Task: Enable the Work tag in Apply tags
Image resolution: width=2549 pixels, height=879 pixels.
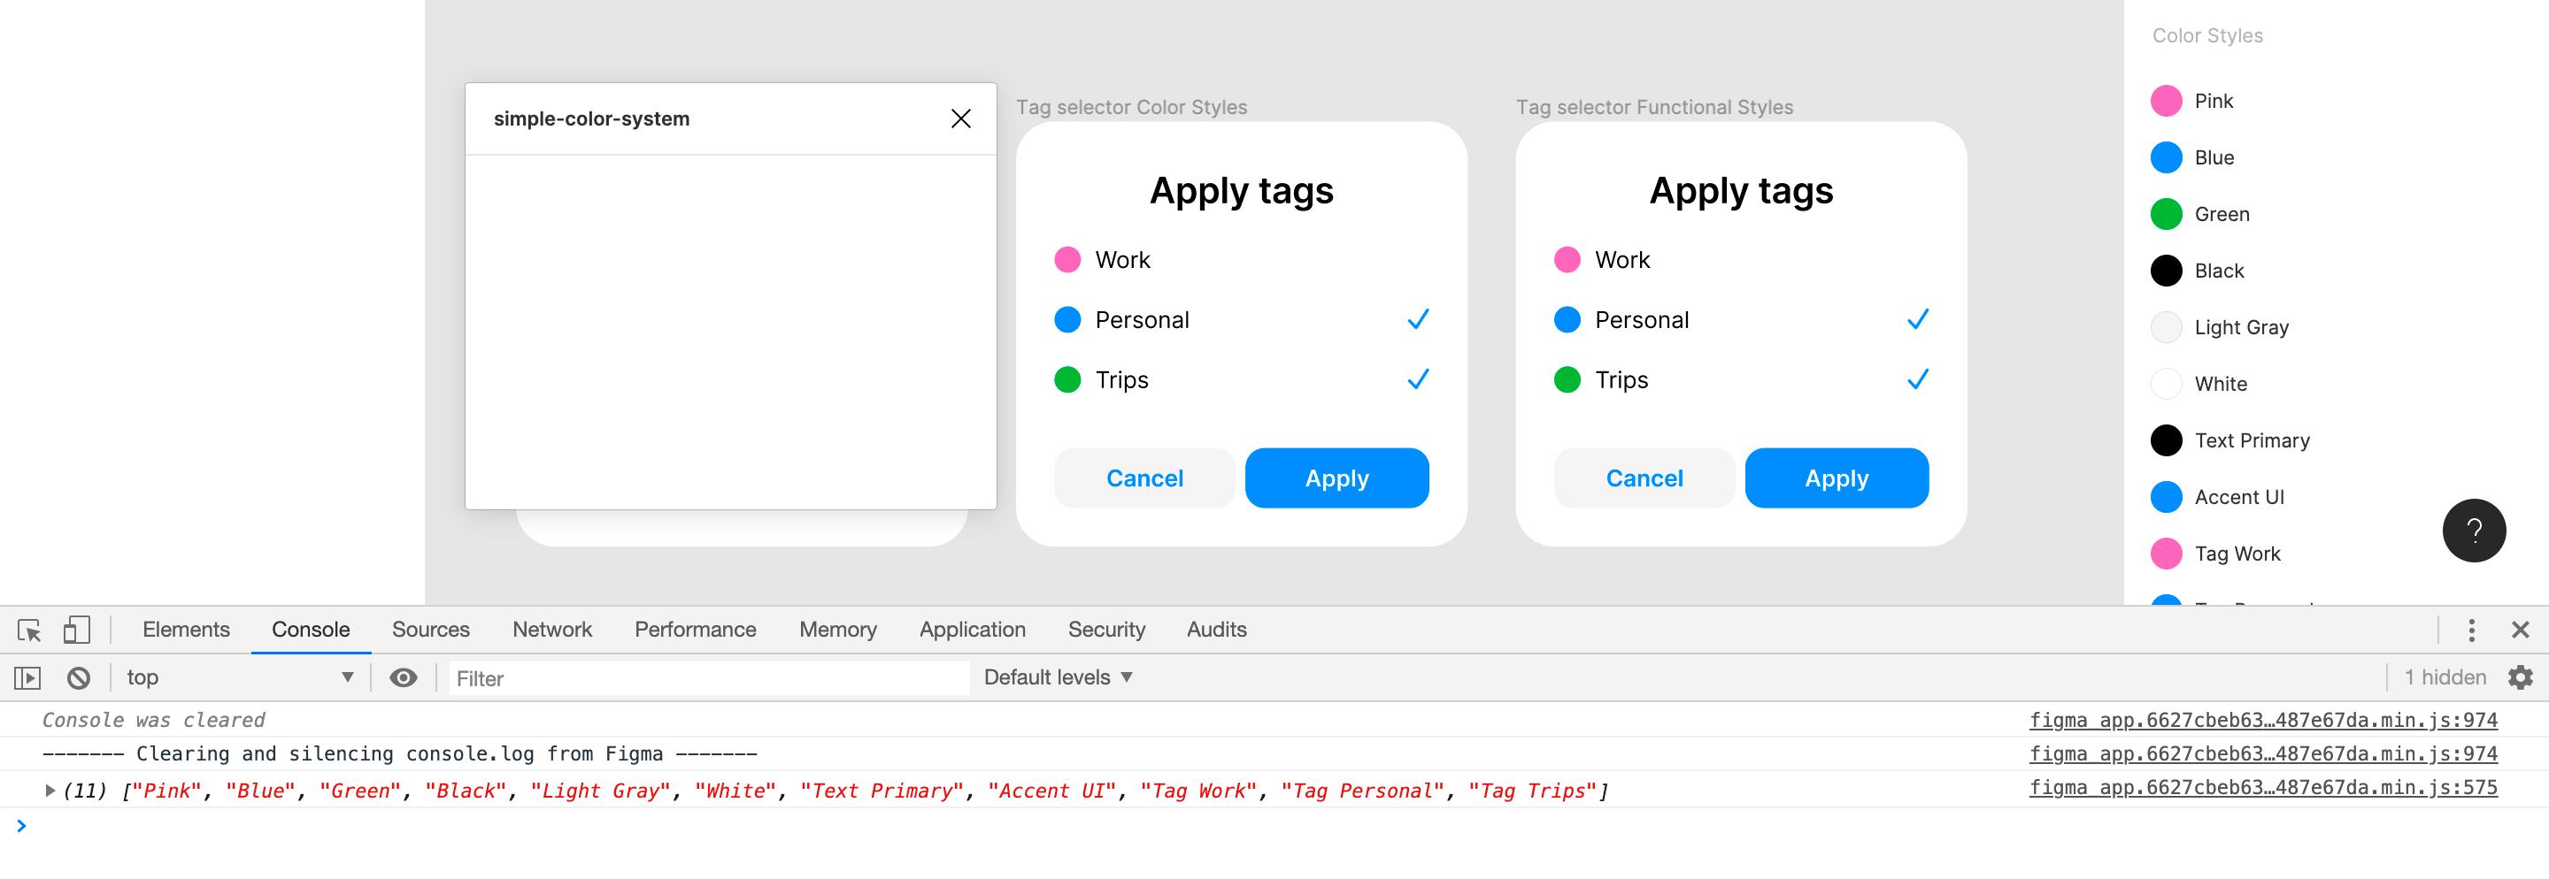Action: (1122, 260)
